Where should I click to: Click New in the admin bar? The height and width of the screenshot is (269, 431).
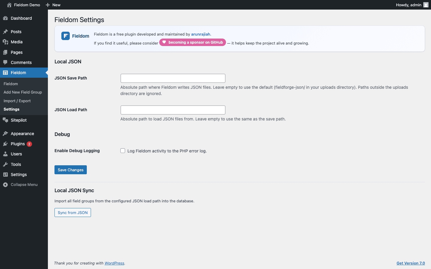pos(56,5)
